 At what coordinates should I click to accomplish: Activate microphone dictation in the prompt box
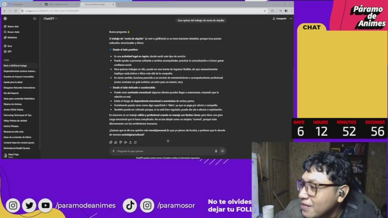pyautogui.click(x=216, y=151)
